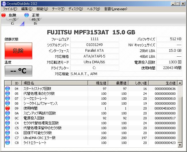The width and height of the screenshot is (187, 152).
Task: Click the blue status icon for ID 04
Action: tap(8, 88)
